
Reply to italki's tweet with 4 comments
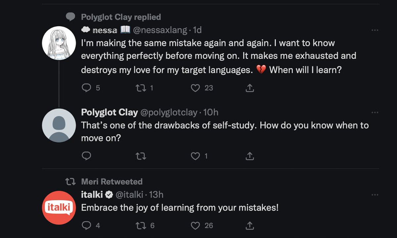[86, 225]
